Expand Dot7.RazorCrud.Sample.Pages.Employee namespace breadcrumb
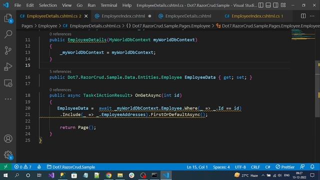The width and height of the screenshot is (320, 180). (x=168, y=26)
